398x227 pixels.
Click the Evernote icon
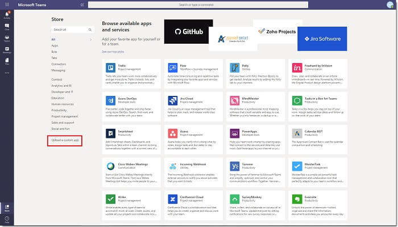pos(297,199)
